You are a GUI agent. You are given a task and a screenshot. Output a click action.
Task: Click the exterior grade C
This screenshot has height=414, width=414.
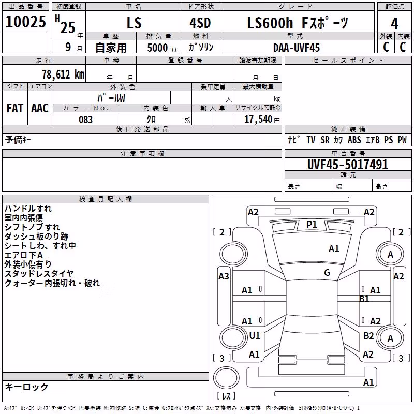coord(386,47)
